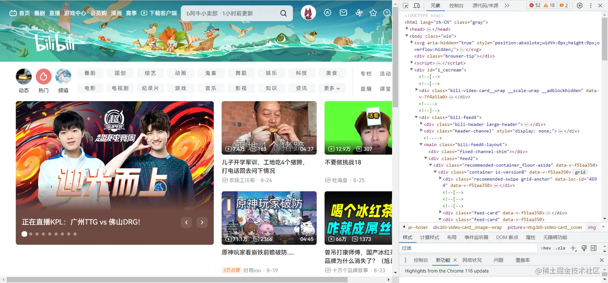This screenshot has height=283, width=608.
Task: Open the 网络状况 drawer tab
Action: 472,260
